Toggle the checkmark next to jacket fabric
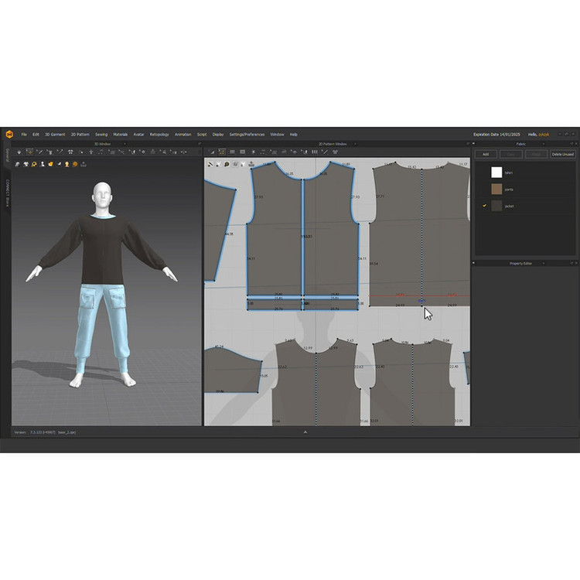The image size is (580, 580). (x=484, y=206)
